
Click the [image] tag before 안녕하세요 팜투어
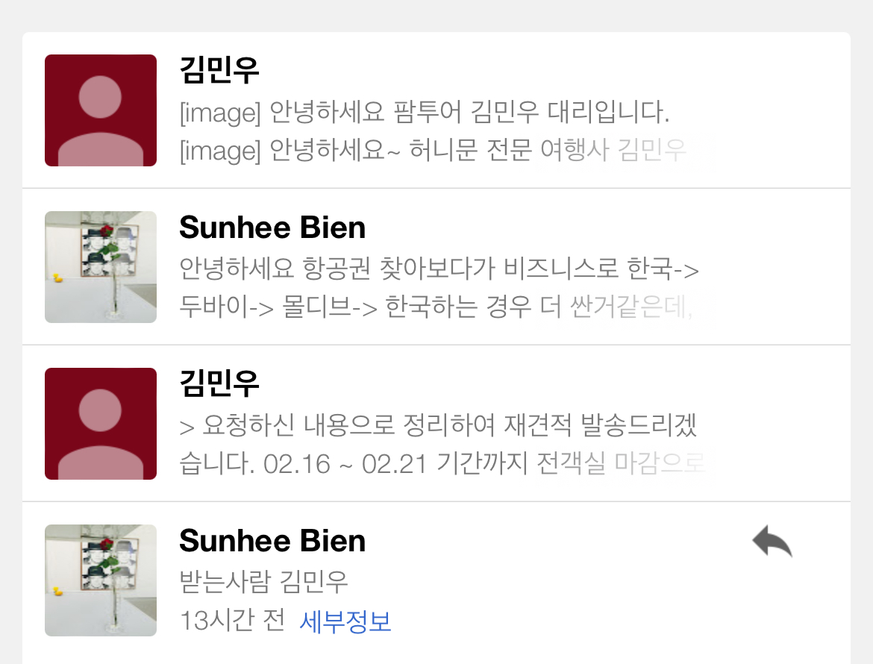(220, 114)
